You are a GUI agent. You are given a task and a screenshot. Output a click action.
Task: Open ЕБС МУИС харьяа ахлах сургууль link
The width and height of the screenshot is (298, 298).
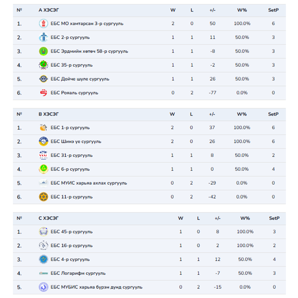point(89,183)
